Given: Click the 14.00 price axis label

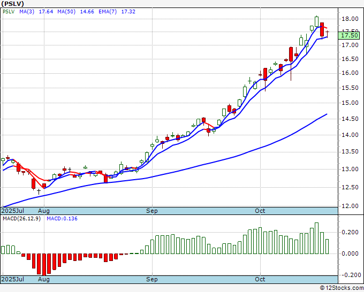Looking at the screenshot, I should [x=350, y=135].
